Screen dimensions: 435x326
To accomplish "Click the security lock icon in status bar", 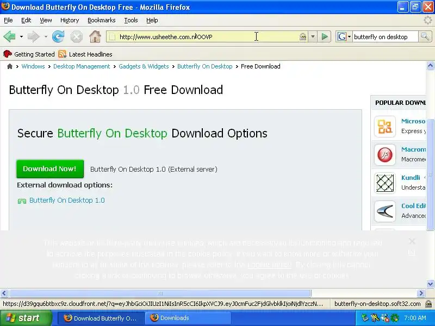I will tap(428, 304).
